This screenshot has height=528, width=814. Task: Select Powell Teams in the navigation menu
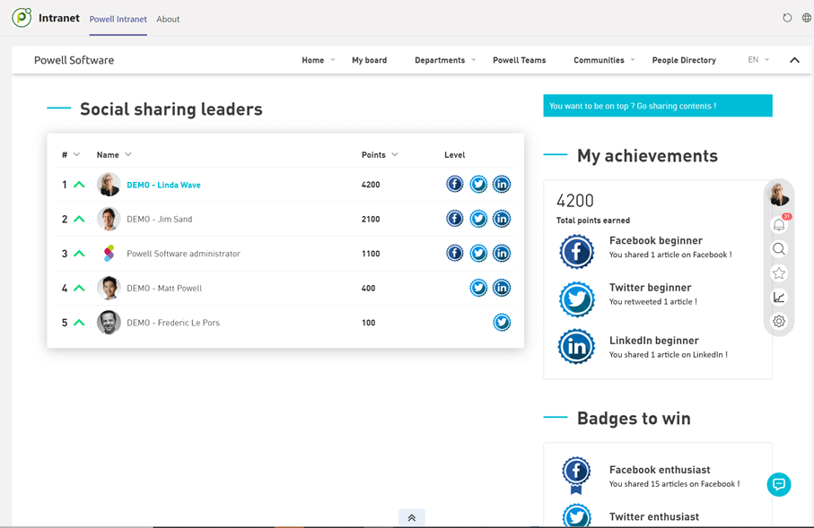[519, 60]
